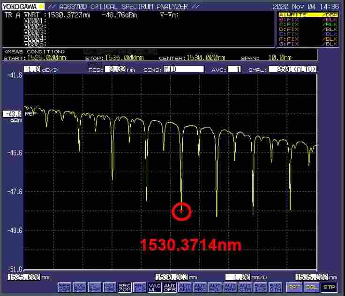Click the AUT ANA status icon
The height and width of the screenshot is (296, 345).
click(x=185, y=287)
